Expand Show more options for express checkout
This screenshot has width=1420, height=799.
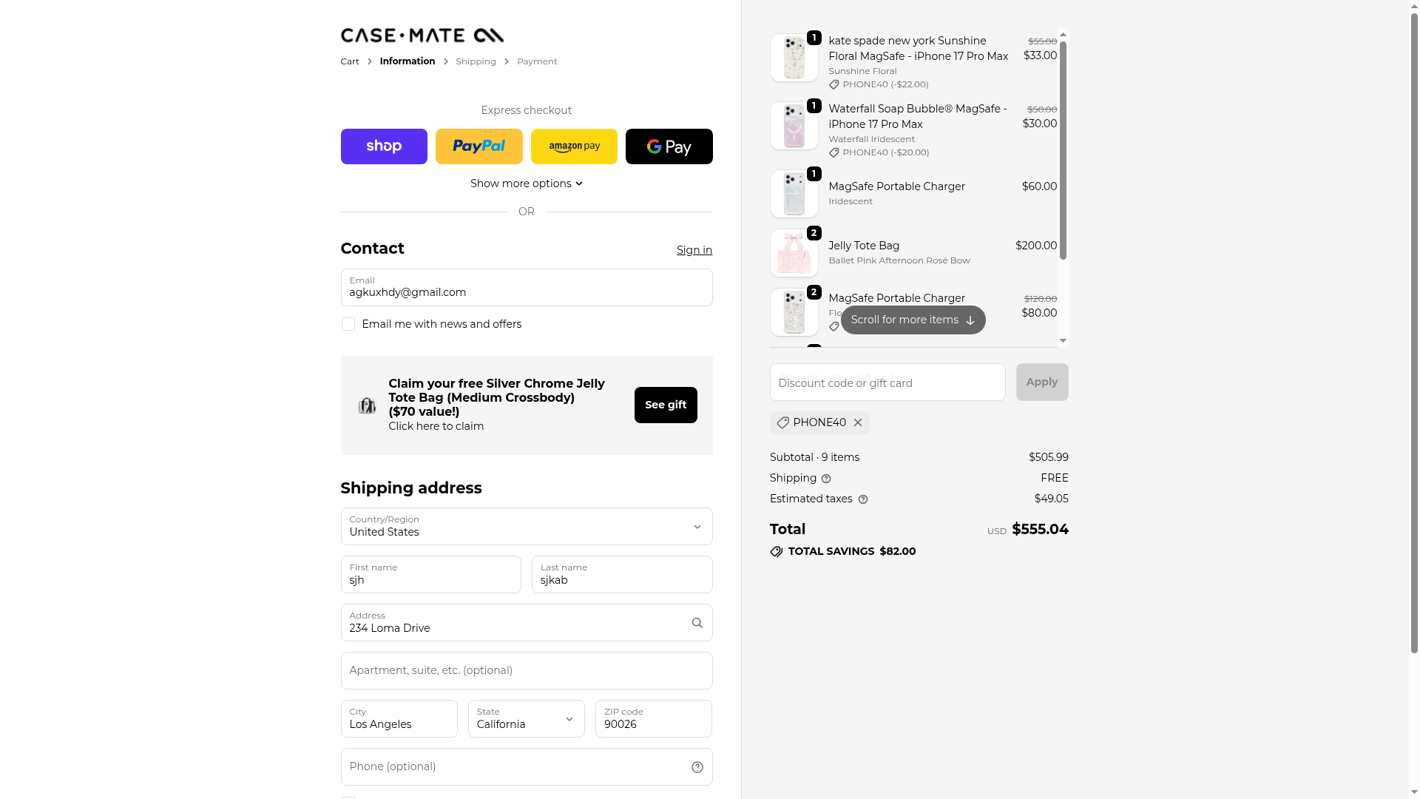pyautogui.click(x=526, y=183)
